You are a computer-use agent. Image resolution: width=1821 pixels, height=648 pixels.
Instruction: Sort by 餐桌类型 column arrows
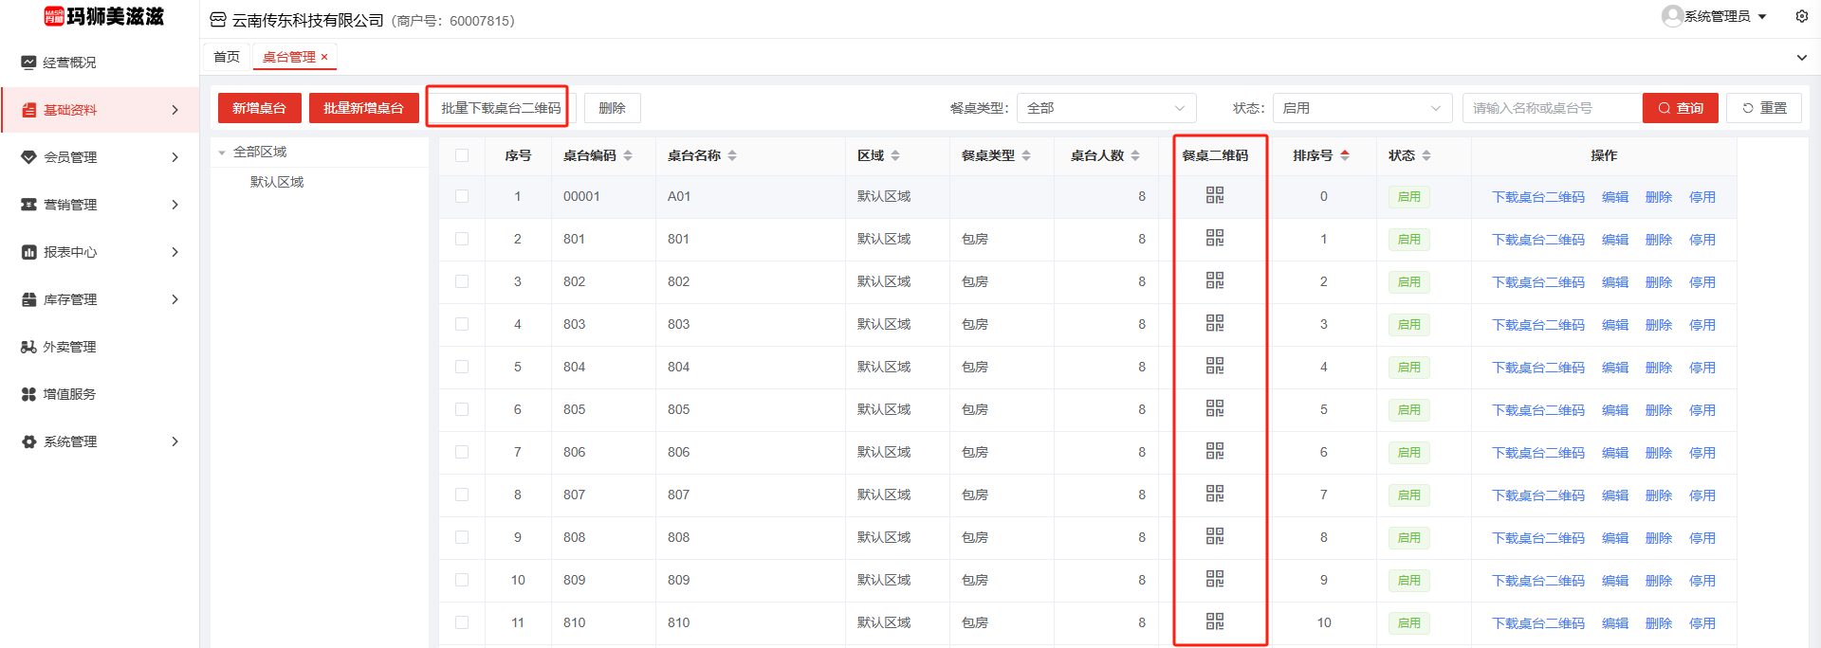click(1026, 155)
